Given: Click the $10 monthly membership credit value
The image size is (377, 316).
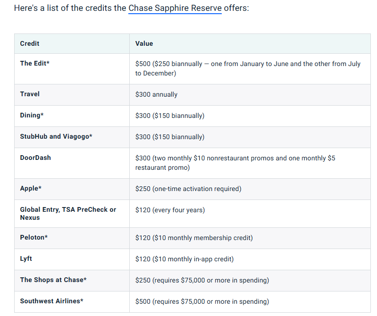Looking at the screenshot, I should (193, 238).
